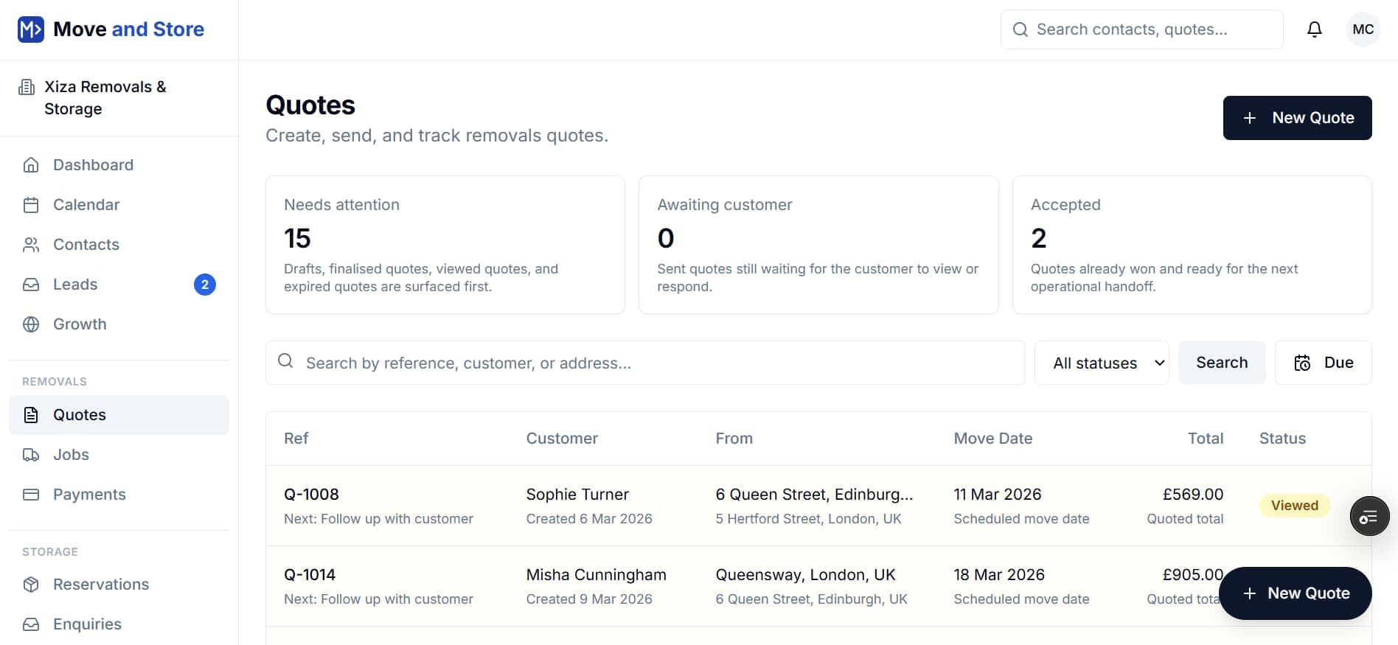Click address Queensway, London, UK
Image resolution: width=1398 pixels, height=645 pixels.
click(806, 575)
